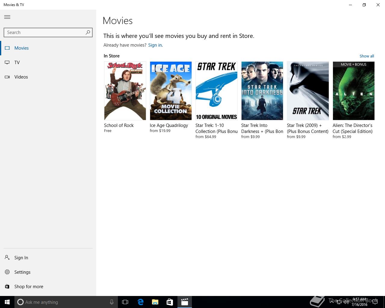Viewport: 385px width, 308px height.
Task: Click 'Star Trek: 1-10 Collection' title text
Action: pyautogui.click(x=217, y=128)
